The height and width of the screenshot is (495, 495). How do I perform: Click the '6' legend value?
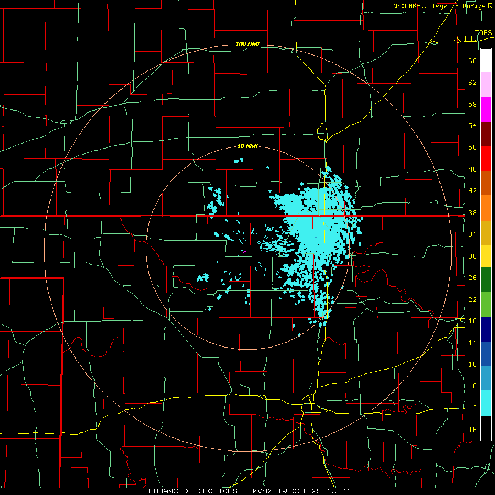[x=474, y=386]
